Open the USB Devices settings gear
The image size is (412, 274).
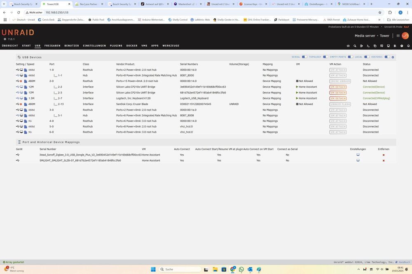tap(393, 57)
